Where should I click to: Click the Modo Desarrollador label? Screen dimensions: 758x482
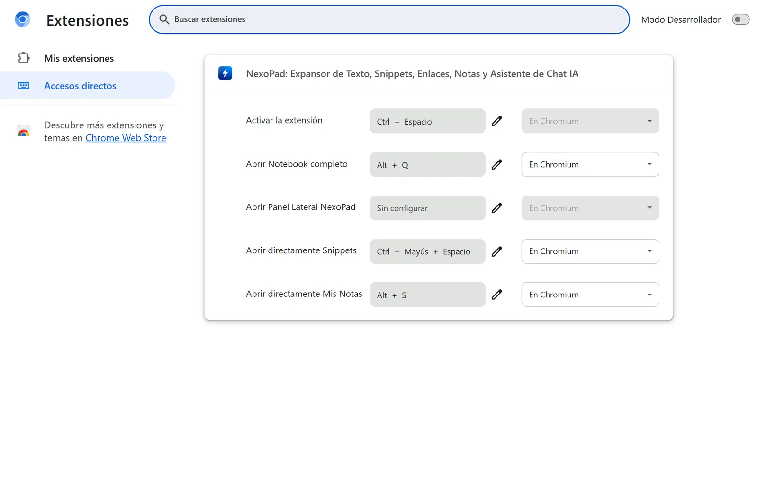pyautogui.click(x=681, y=19)
